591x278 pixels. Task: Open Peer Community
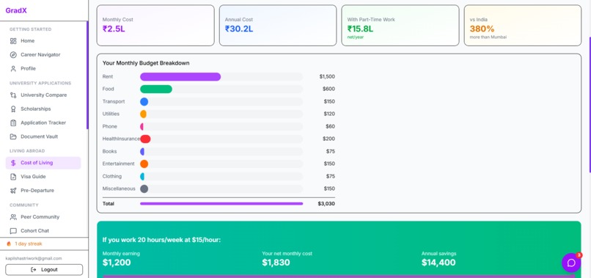(x=43, y=217)
